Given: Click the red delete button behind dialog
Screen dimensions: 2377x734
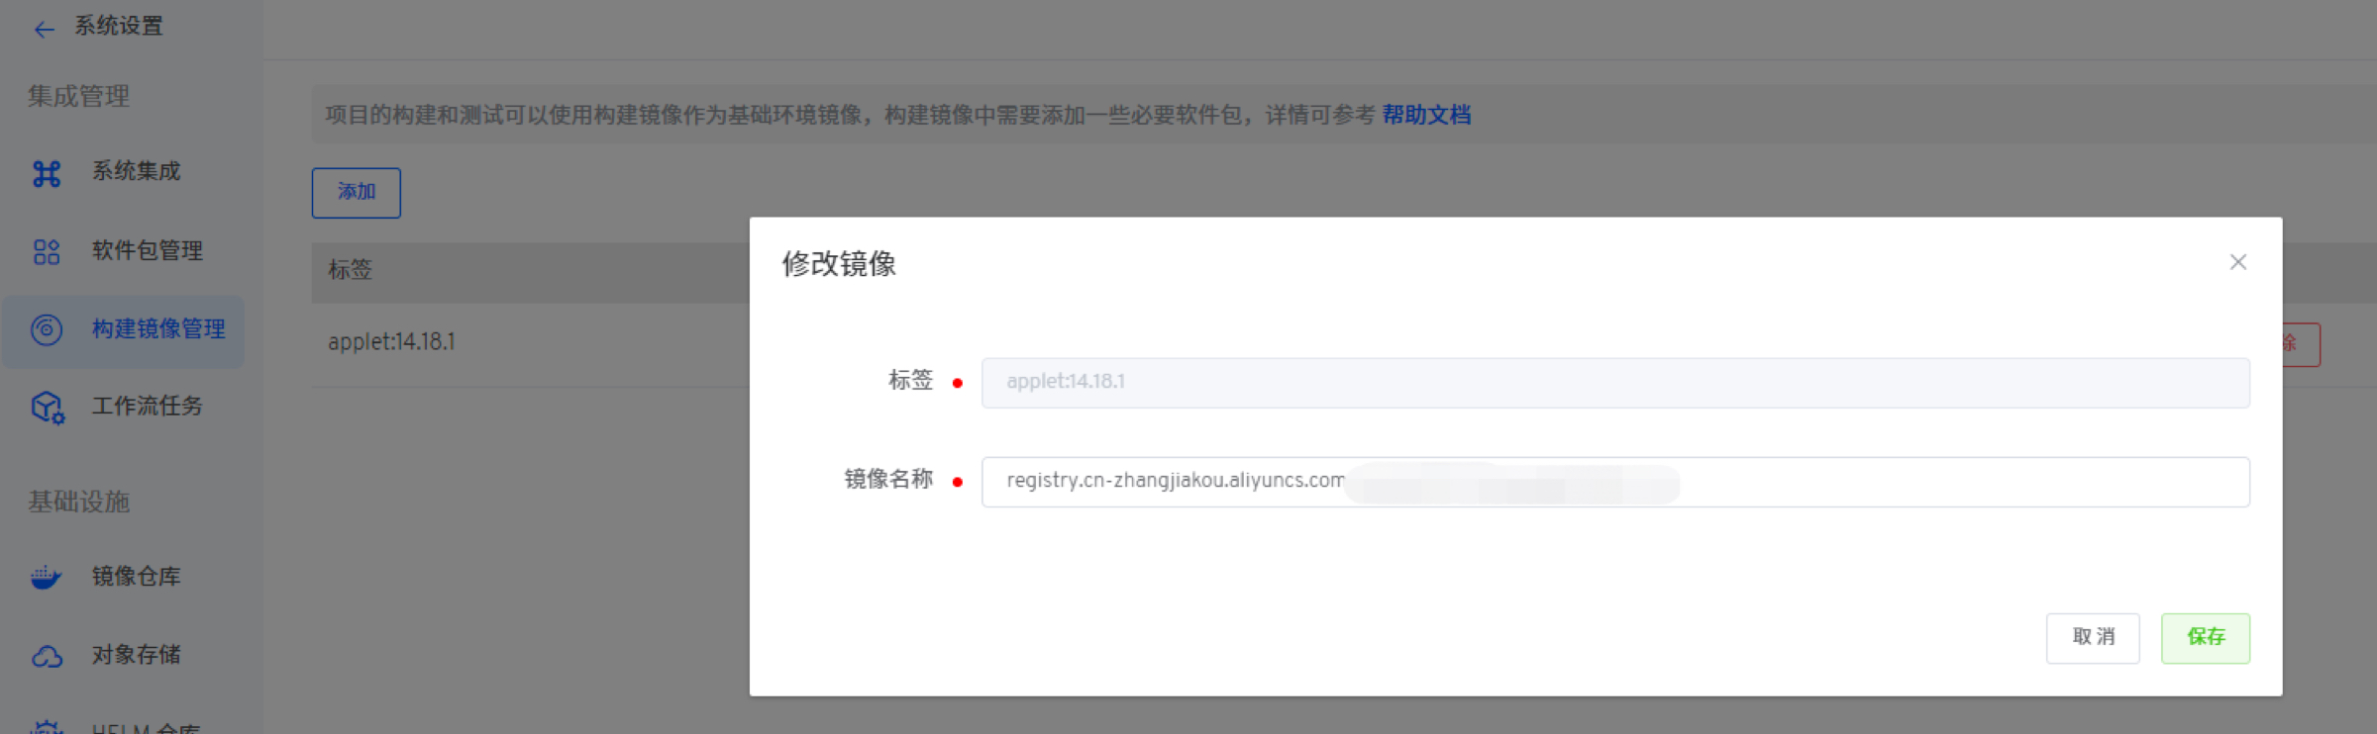Looking at the screenshot, I should point(2302,344).
